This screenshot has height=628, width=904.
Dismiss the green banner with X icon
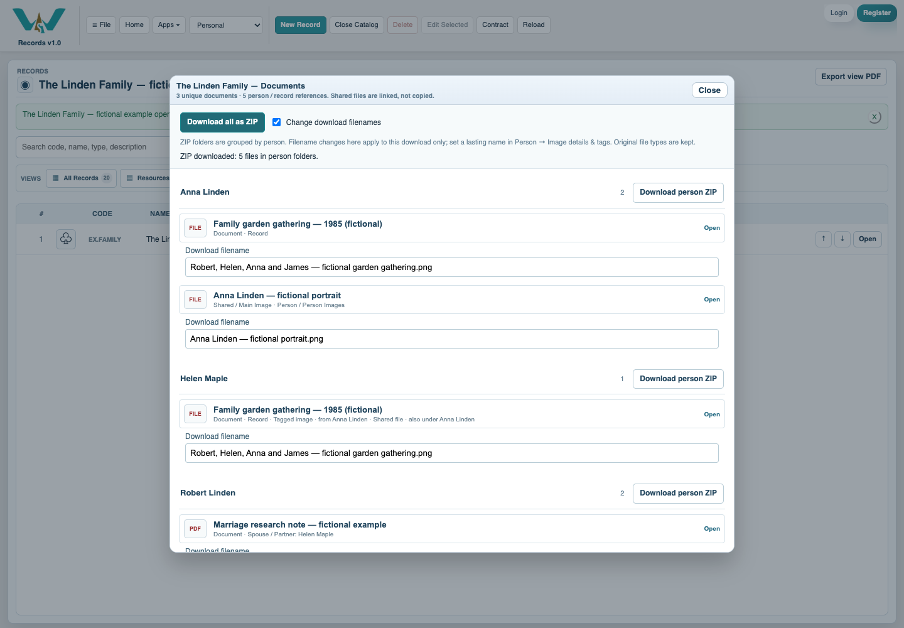(x=874, y=117)
